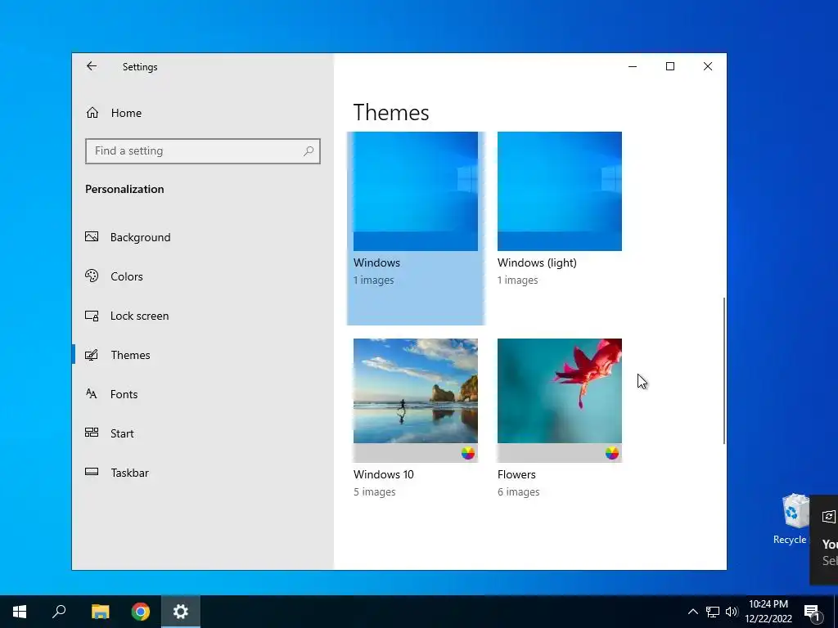
Task: Click 'Windows (light)' theme name
Action: click(x=537, y=262)
